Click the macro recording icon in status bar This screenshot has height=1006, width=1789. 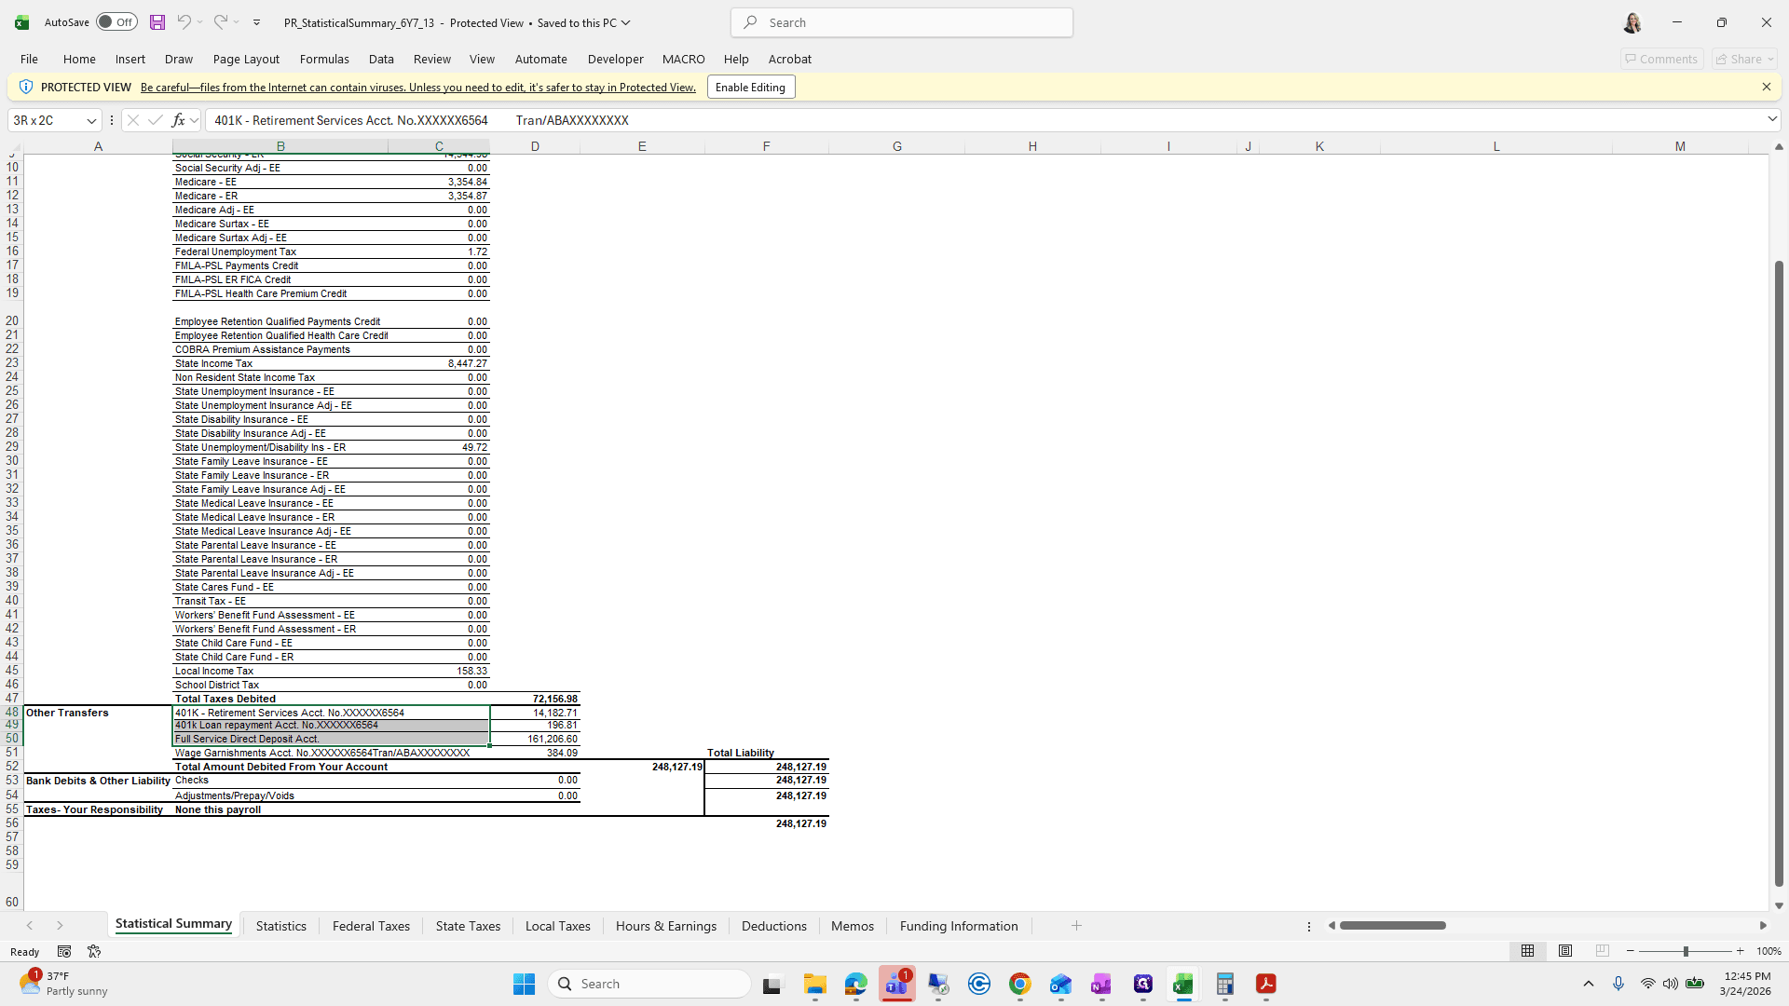pos(64,951)
